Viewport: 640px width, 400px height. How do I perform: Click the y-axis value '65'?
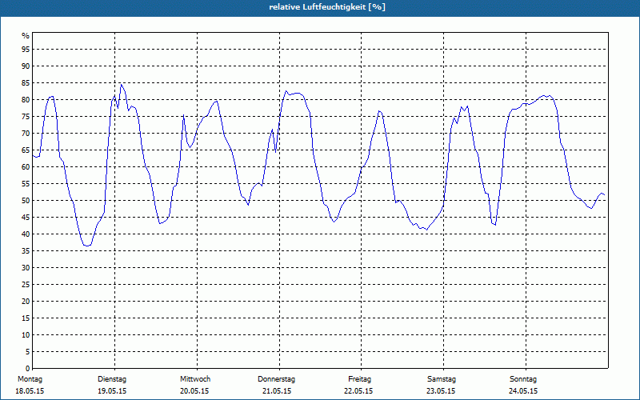click(x=26, y=150)
